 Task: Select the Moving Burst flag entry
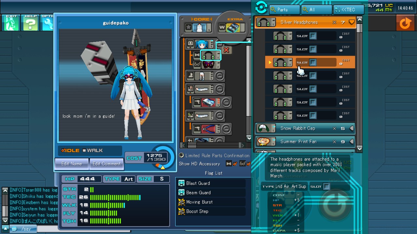[212, 202]
